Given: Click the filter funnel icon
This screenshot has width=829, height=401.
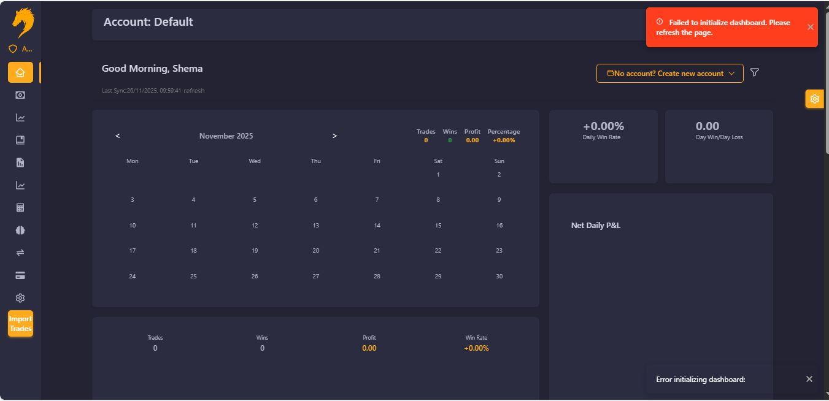Looking at the screenshot, I should [x=755, y=72].
